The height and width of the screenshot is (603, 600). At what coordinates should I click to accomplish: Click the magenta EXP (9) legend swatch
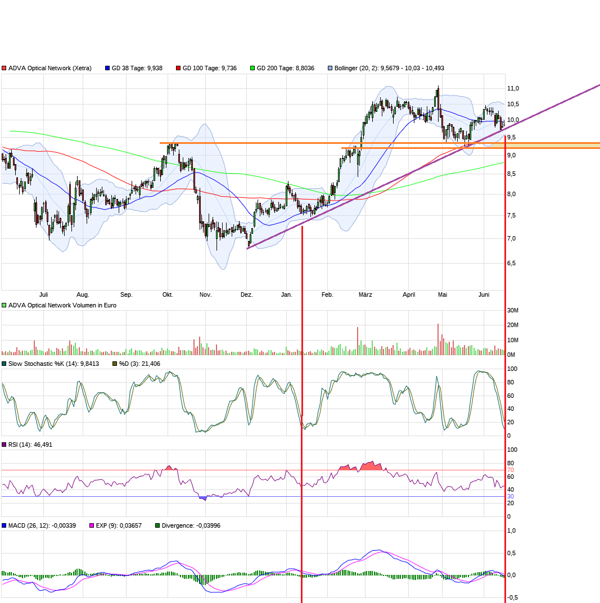(x=92, y=525)
